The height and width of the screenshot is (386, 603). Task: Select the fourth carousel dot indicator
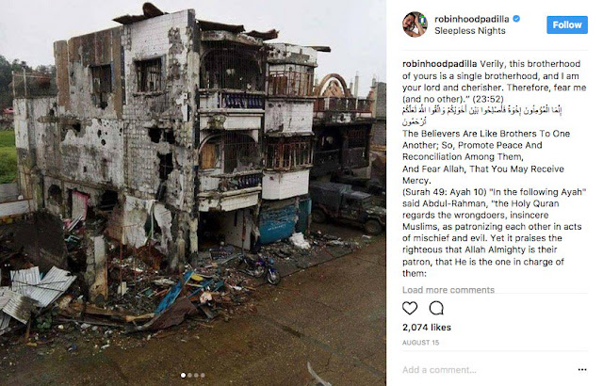click(203, 376)
